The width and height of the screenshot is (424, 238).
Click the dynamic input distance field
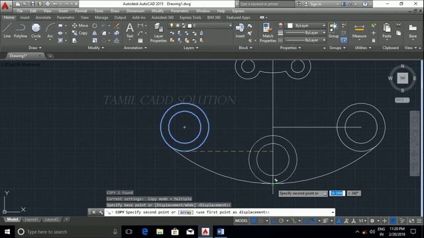click(337, 193)
